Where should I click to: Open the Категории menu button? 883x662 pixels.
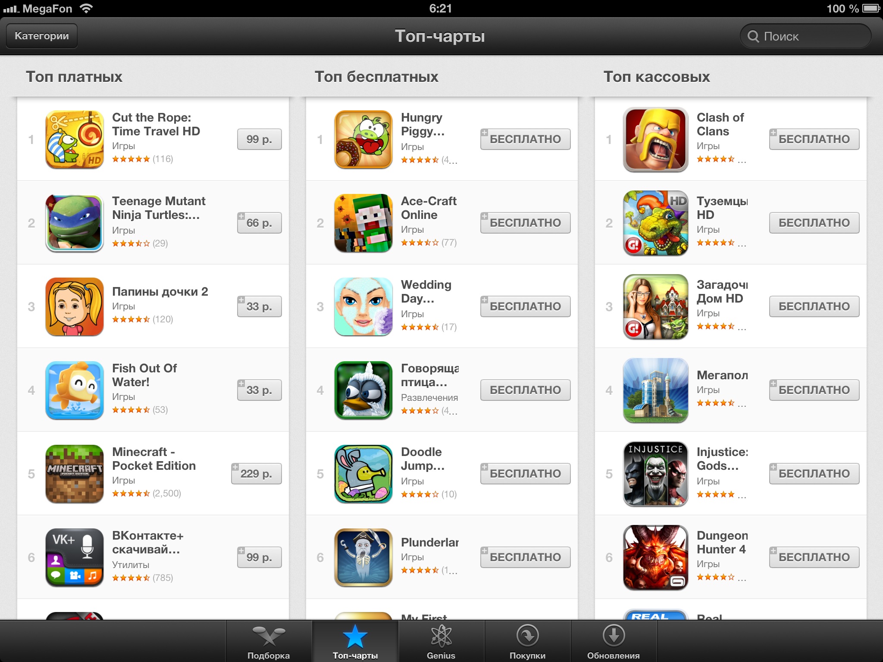(x=42, y=36)
